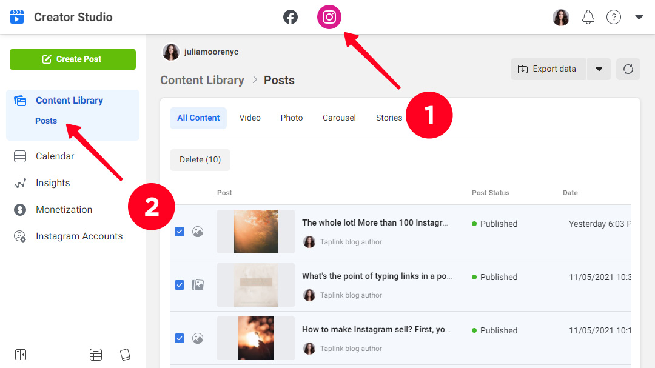Click the Delete (10) button
Viewport: 655px width, 368px height.
[200, 160]
